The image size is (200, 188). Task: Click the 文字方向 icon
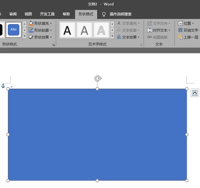tap(150, 23)
